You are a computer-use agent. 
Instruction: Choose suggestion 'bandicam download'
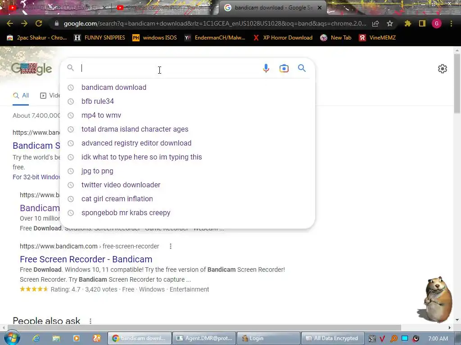pyautogui.click(x=188, y=88)
